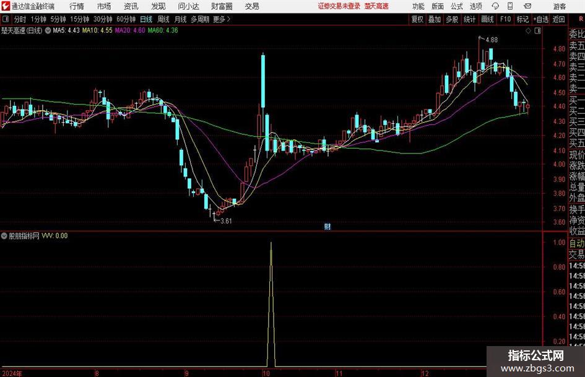
Task: Switch to 多周期 view tab
Action: tap(200, 19)
